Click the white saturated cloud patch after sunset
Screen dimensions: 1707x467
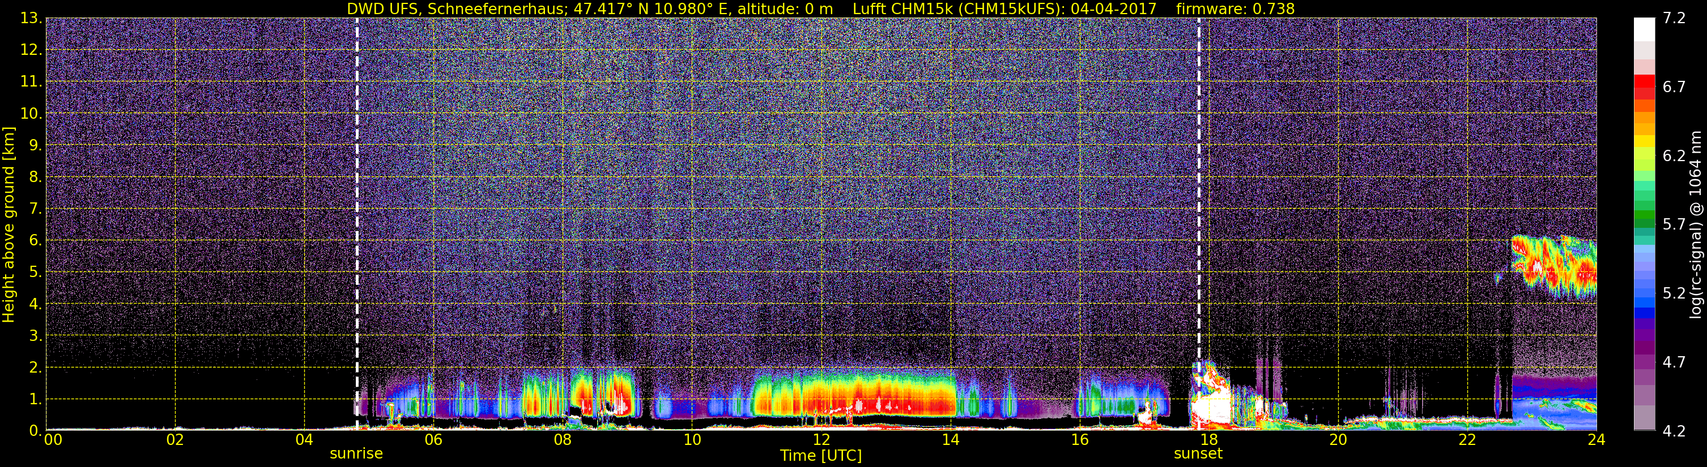(x=1211, y=407)
